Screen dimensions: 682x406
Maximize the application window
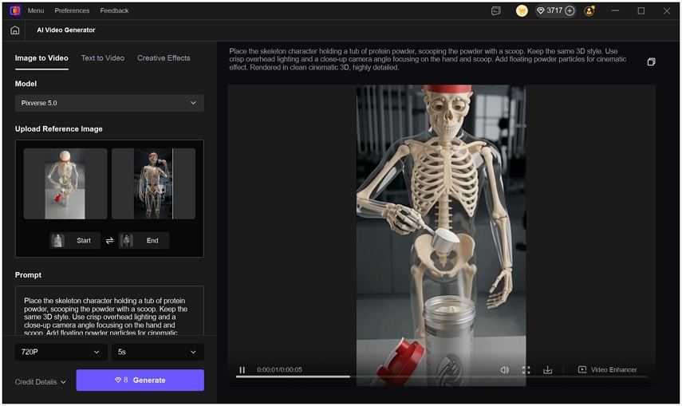[641, 11]
